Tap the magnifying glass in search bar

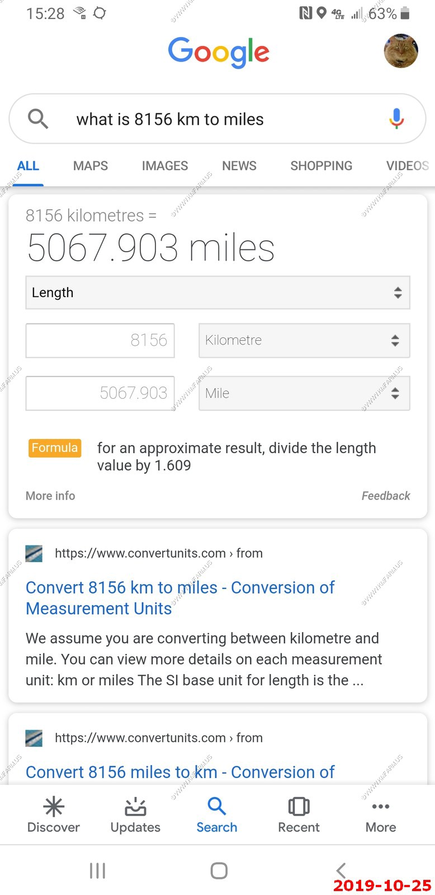tap(38, 119)
